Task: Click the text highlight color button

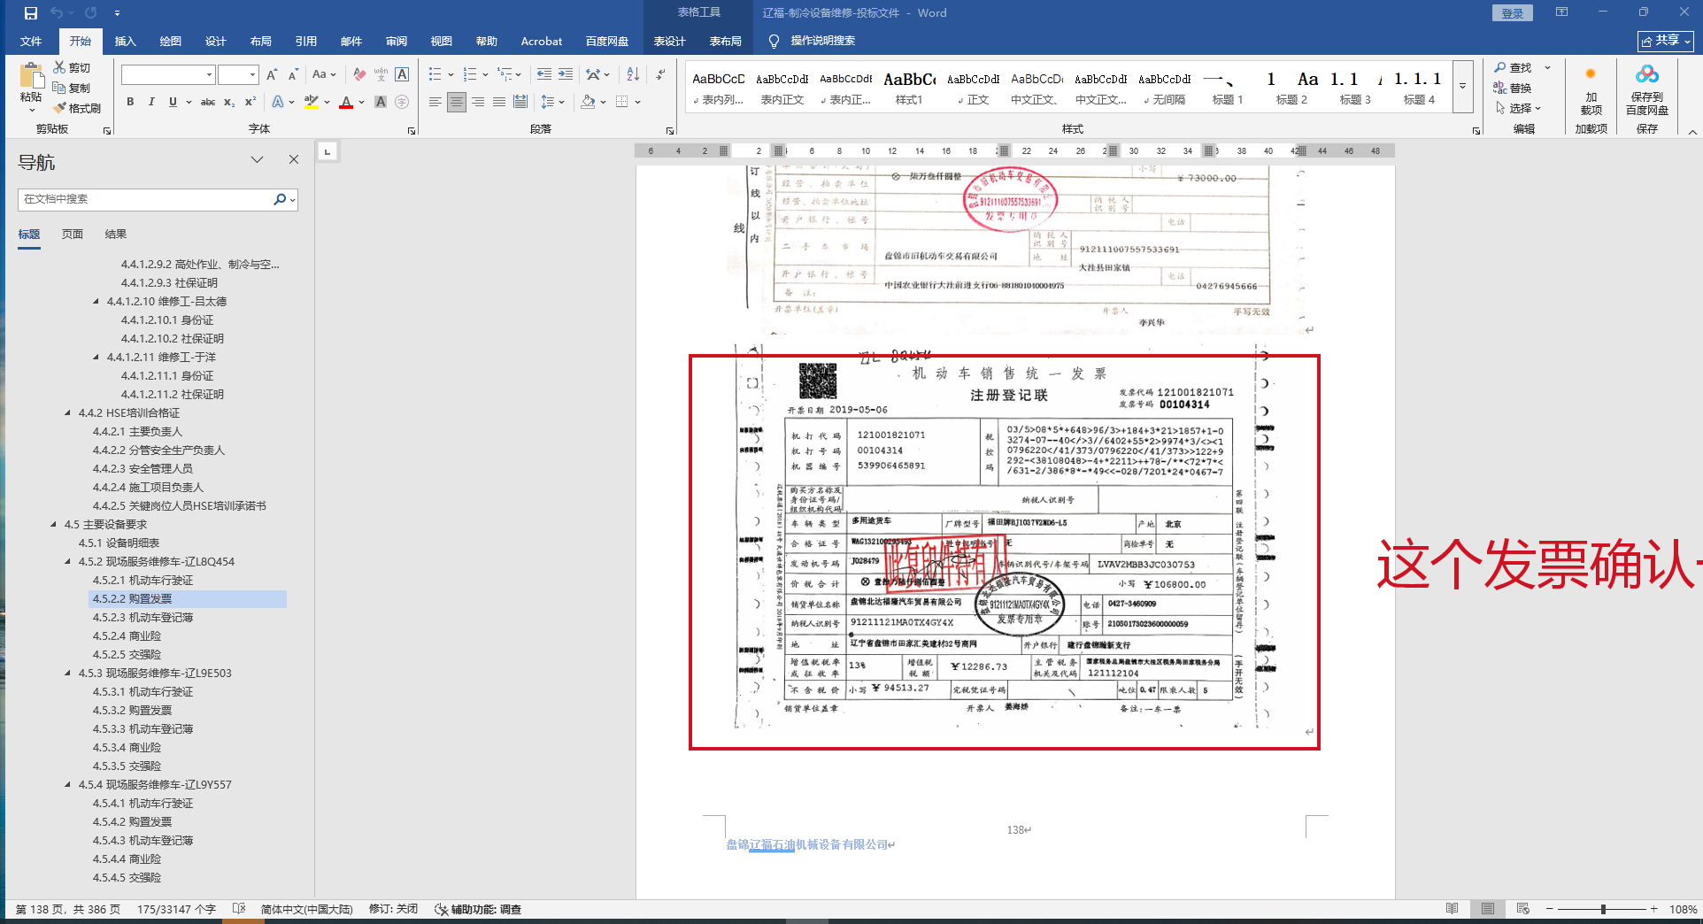Action: pyautogui.click(x=311, y=102)
